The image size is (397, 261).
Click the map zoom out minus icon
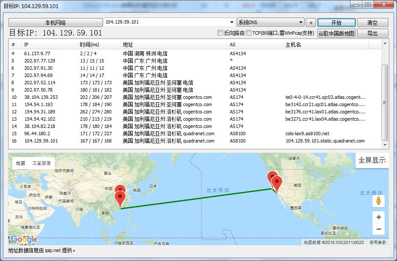point(379,229)
